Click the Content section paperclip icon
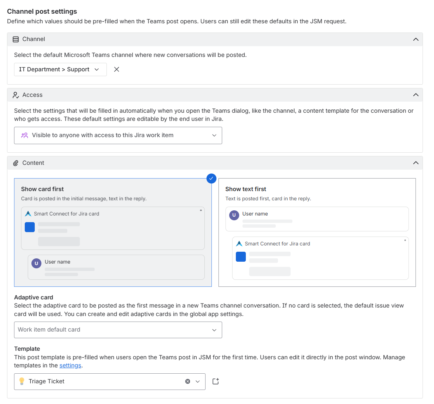 click(16, 163)
